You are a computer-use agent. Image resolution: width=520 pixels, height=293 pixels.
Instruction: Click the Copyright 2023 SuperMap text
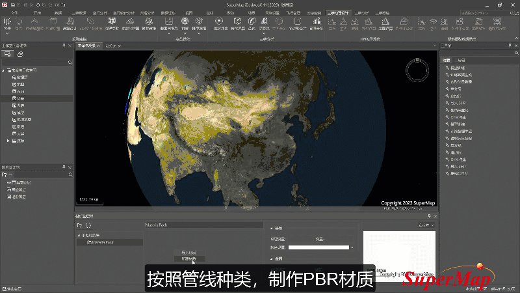(408, 202)
